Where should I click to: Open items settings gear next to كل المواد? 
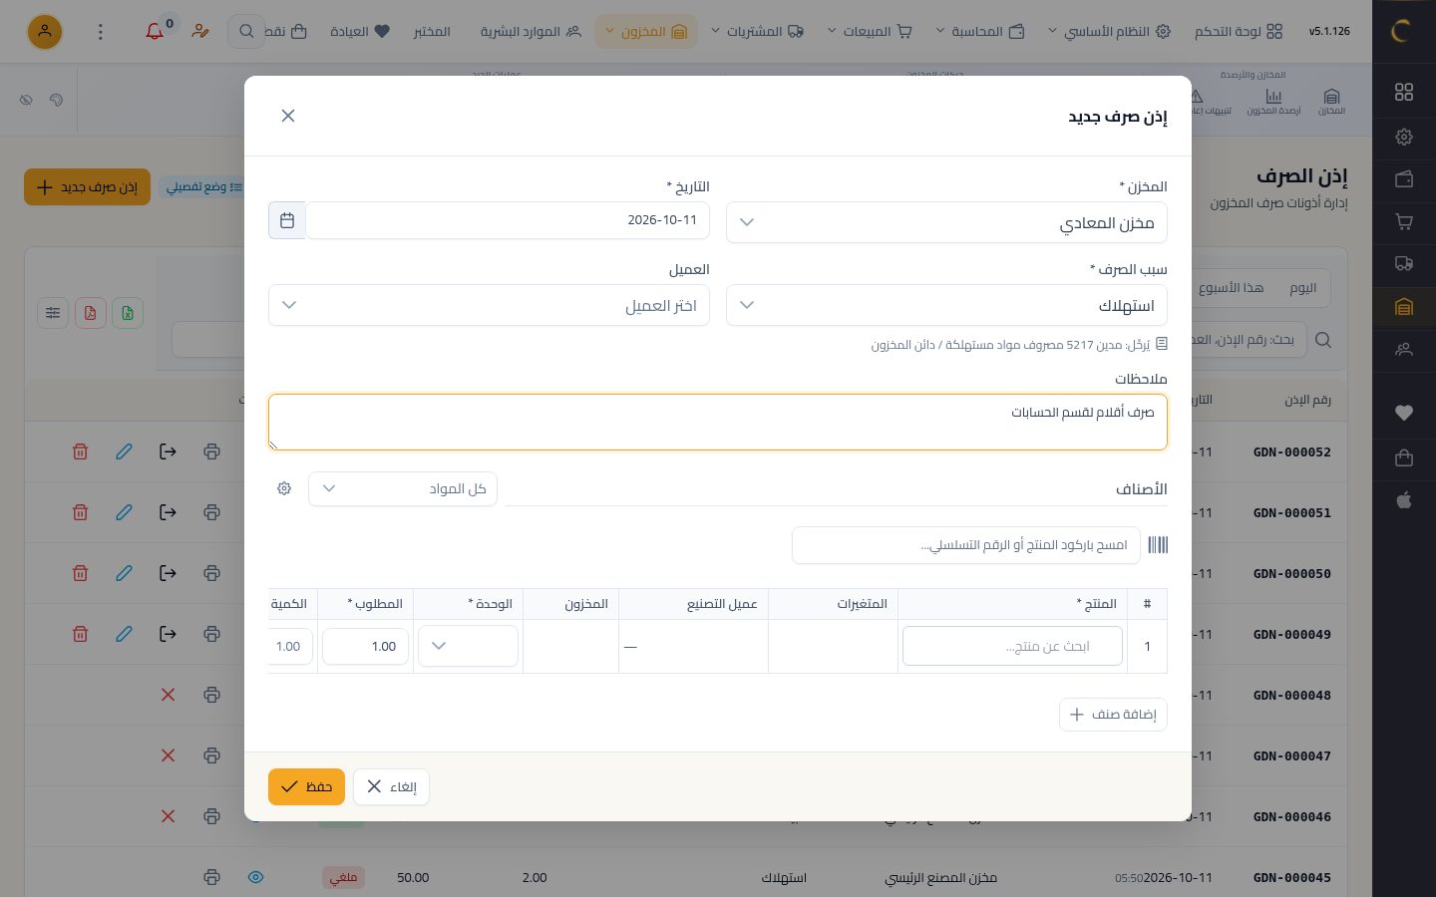(284, 488)
